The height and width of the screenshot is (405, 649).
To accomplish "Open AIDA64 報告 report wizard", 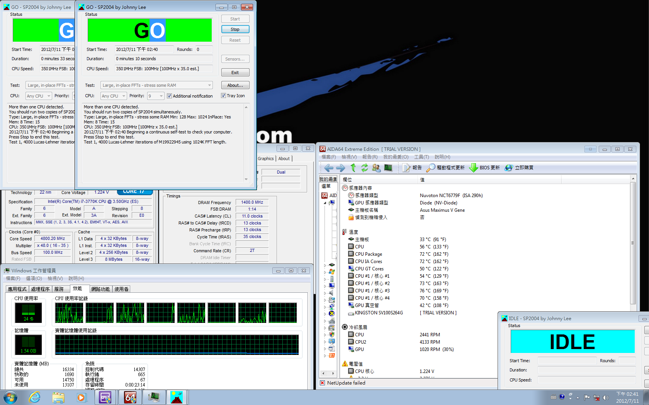I will (x=412, y=168).
